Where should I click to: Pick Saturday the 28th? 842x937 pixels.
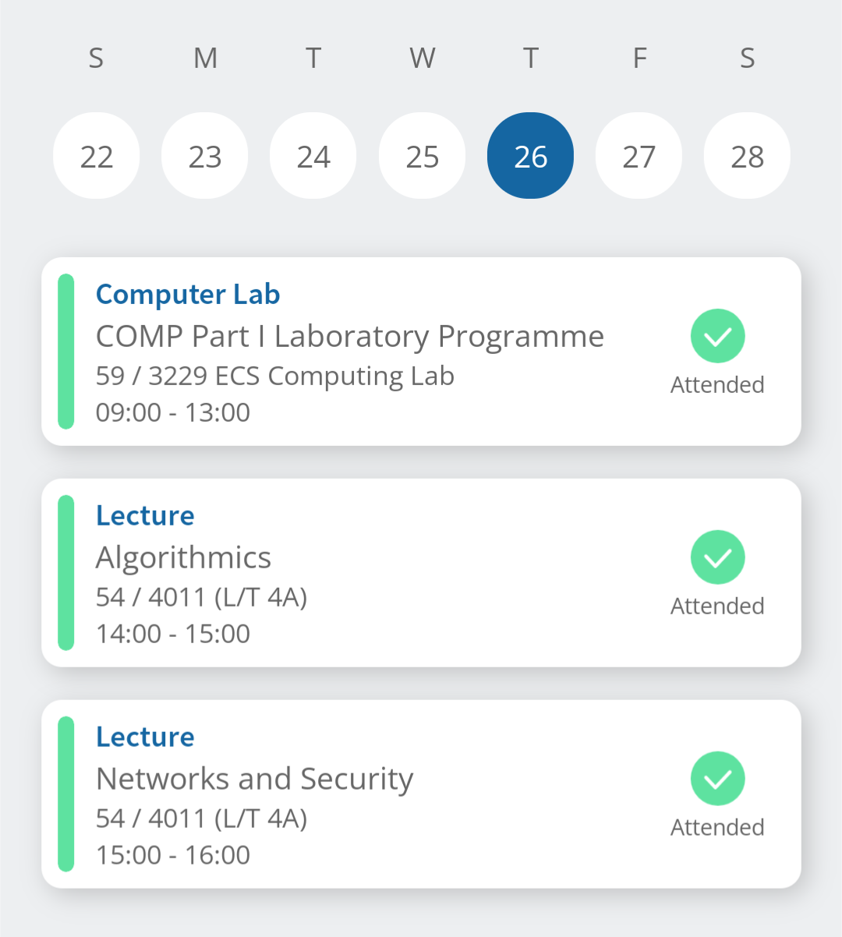click(x=747, y=156)
